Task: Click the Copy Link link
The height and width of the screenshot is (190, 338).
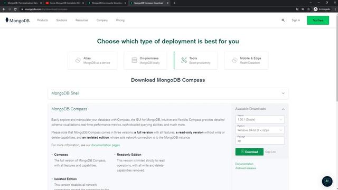Action: pyautogui.click(x=270, y=152)
